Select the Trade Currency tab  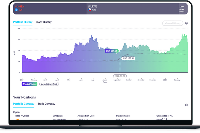(x=47, y=104)
